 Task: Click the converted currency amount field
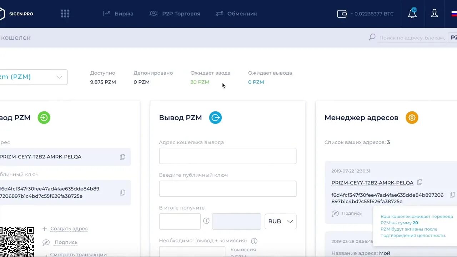(236, 221)
